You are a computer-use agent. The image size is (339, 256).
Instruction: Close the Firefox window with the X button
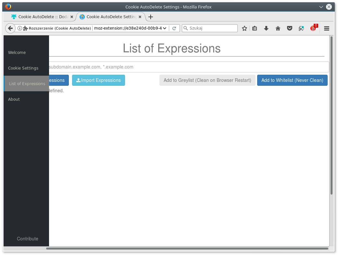click(329, 7)
